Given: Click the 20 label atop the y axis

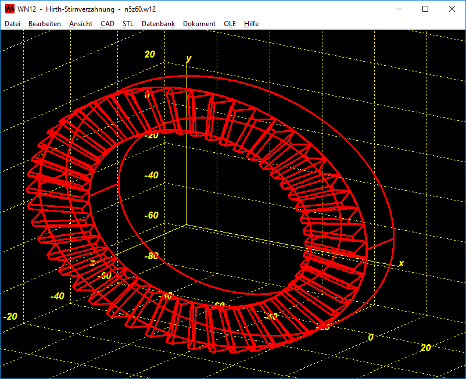Looking at the screenshot, I should [150, 55].
